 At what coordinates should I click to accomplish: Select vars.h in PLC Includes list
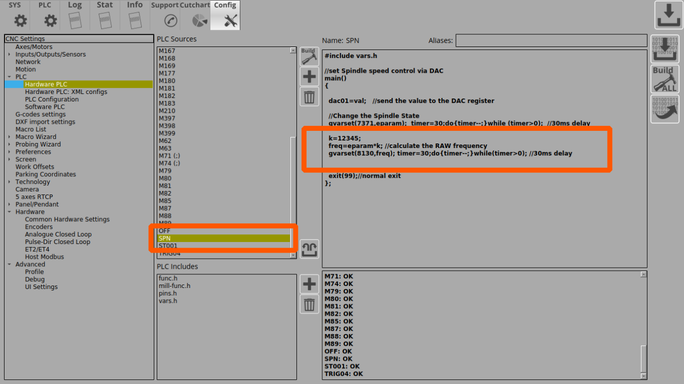(168, 301)
